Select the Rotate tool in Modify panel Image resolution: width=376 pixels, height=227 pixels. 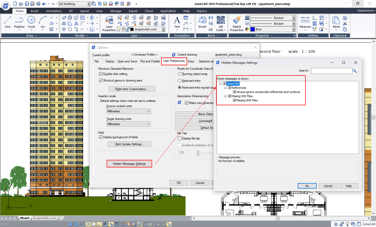70,29
